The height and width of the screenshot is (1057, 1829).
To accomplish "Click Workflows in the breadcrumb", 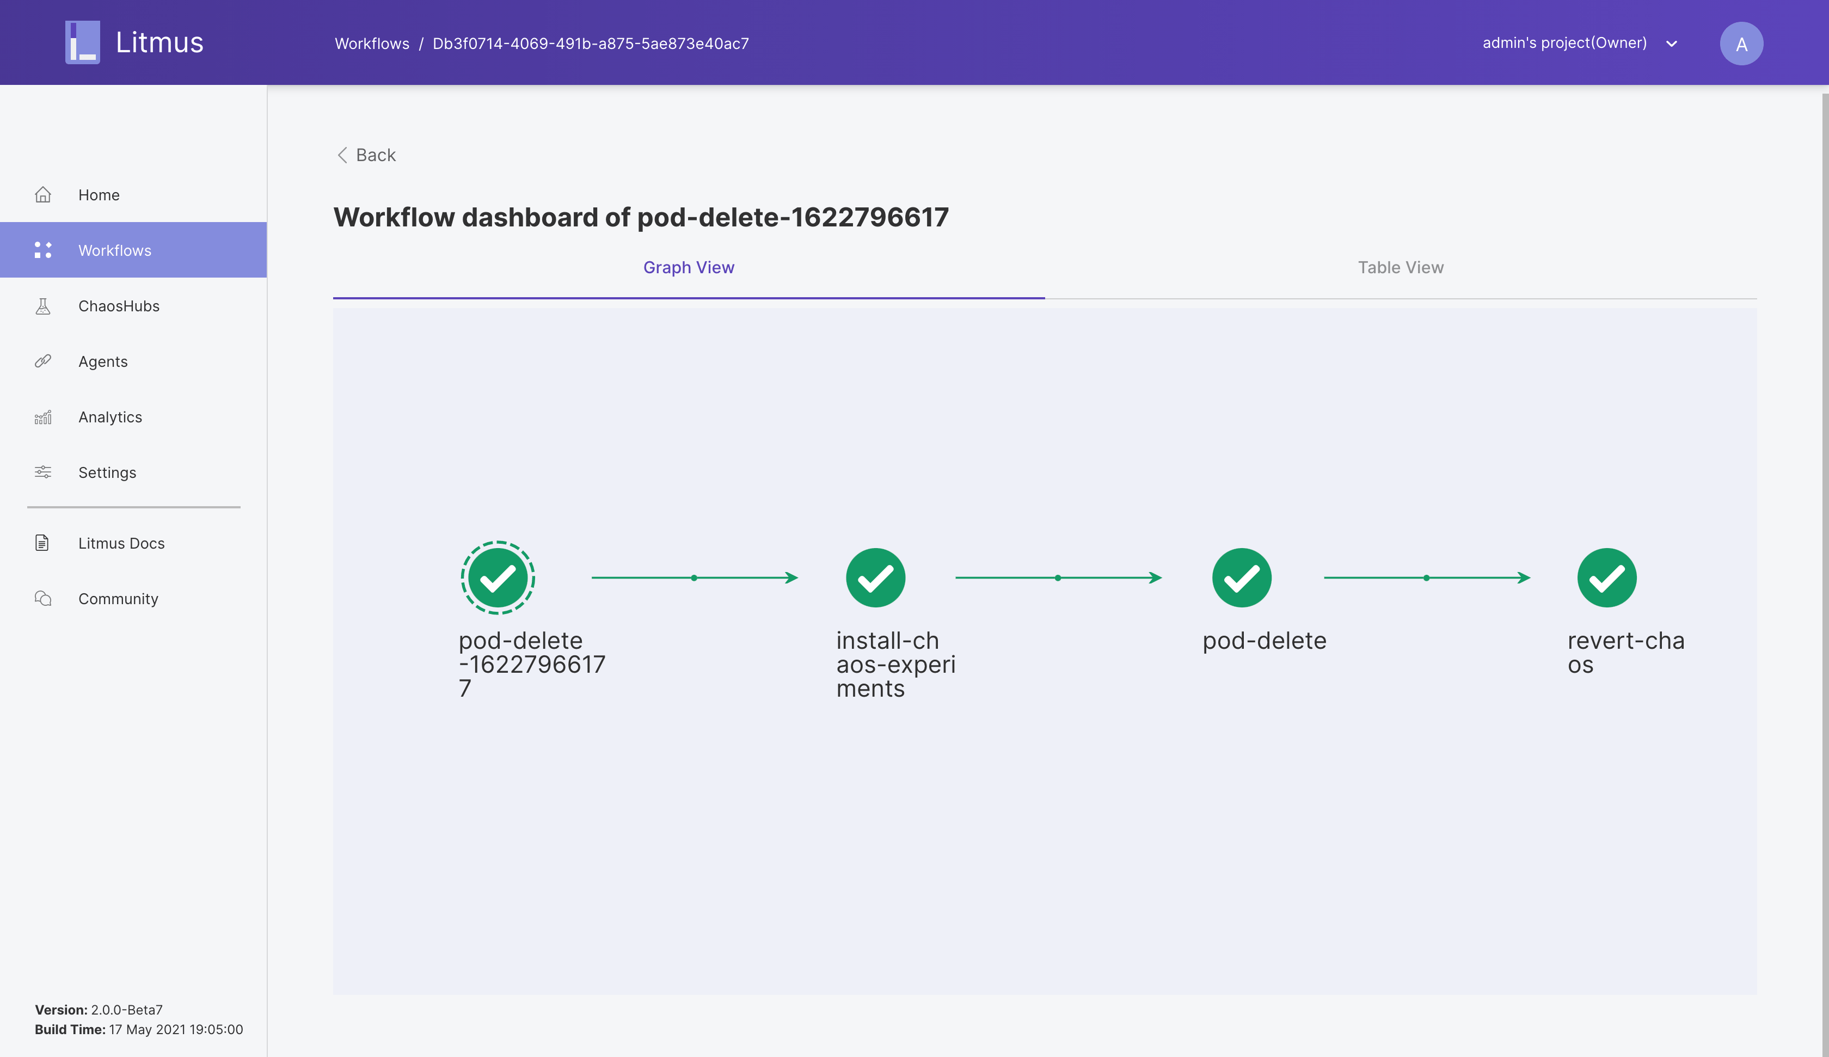I will coord(372,44).
